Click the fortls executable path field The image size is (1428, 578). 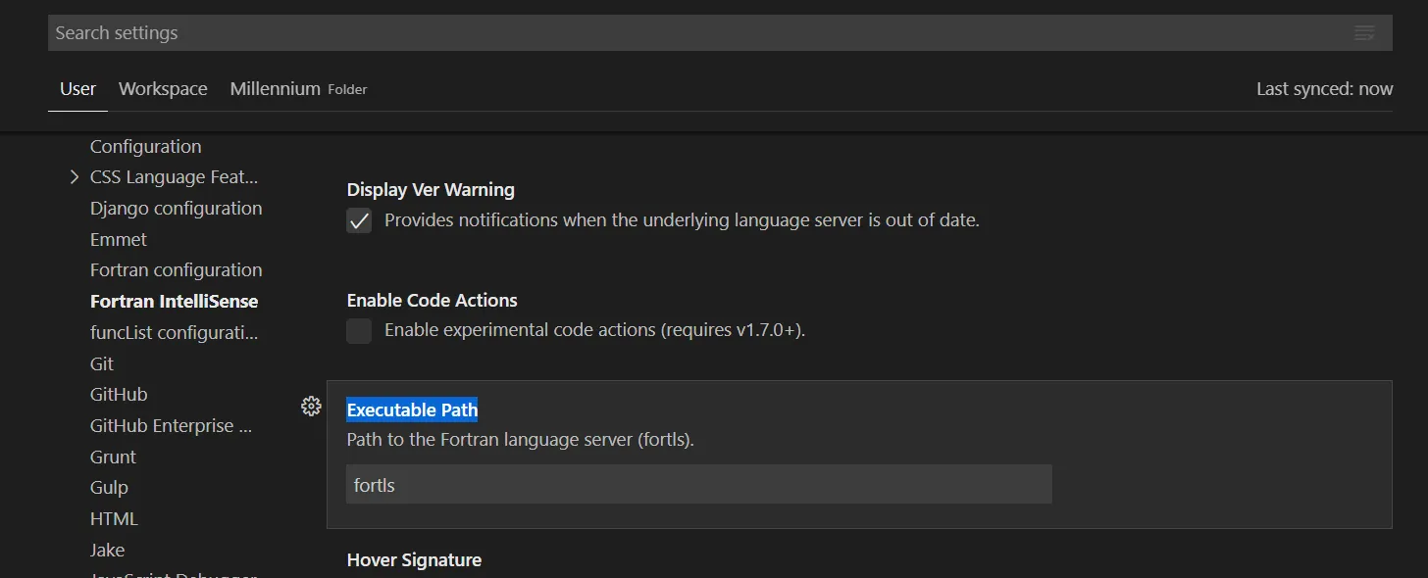pyautogui.click(x=698, y=485)
